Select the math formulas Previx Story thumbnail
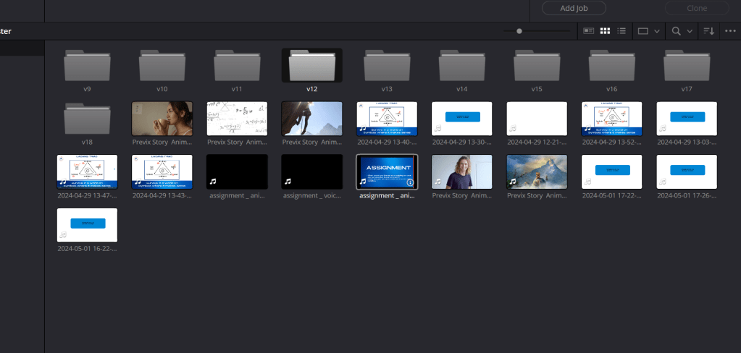This screenshot has height=353, width=741. [x=237, y=119]
